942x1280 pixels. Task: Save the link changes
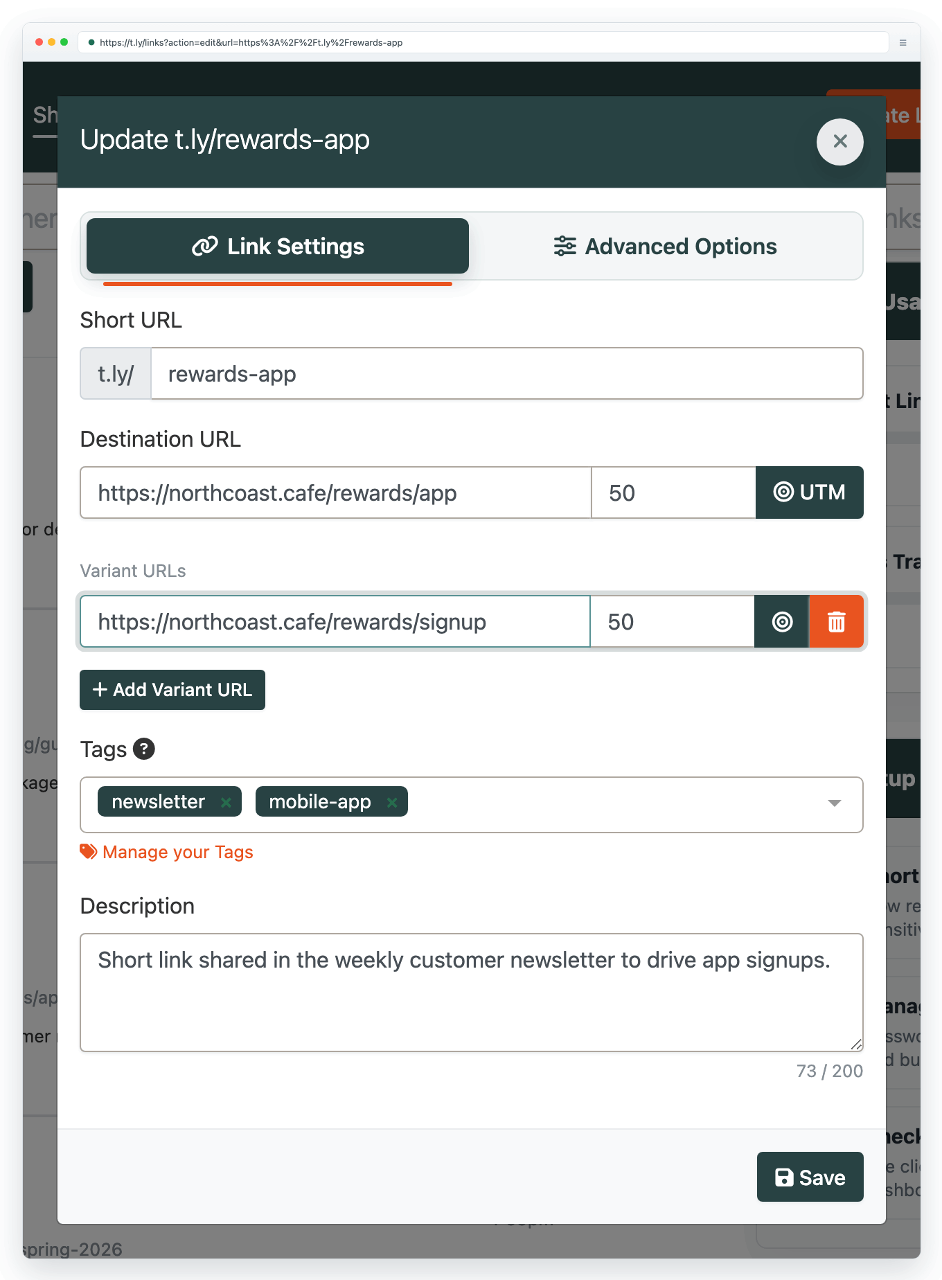(x=810, y=1177)
